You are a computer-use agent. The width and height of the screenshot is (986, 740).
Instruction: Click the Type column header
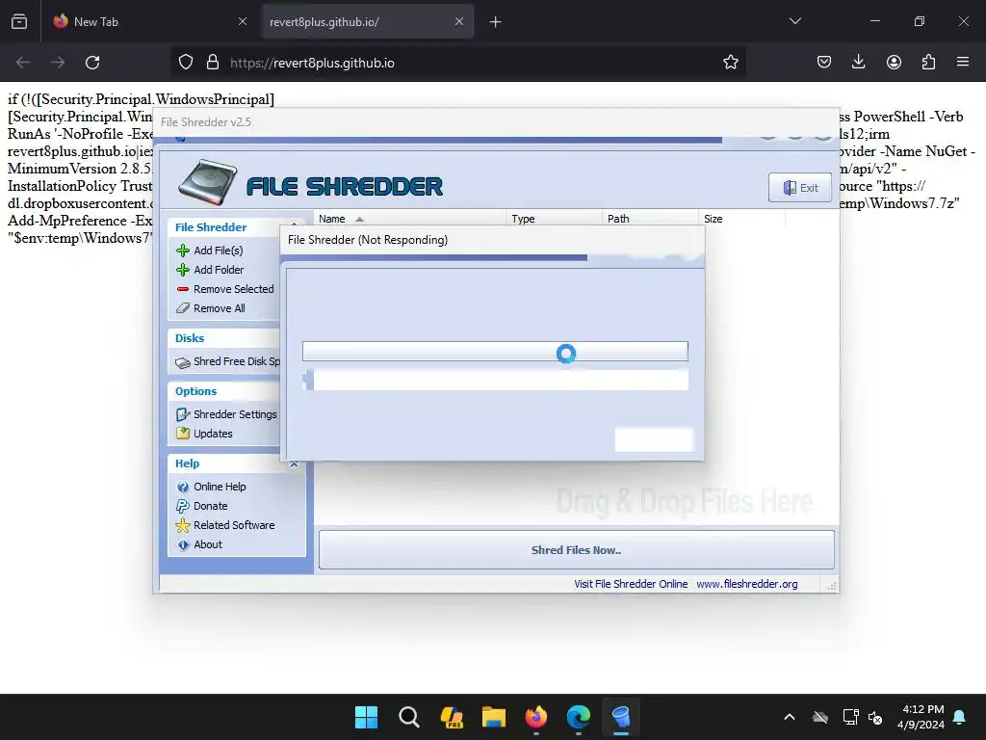point(554,219)
